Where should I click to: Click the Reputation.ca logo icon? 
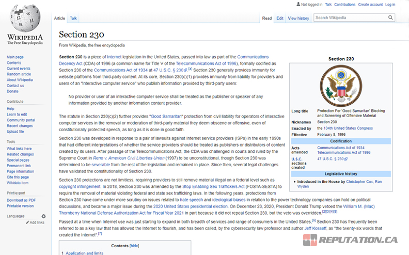(x=310, y=241)
